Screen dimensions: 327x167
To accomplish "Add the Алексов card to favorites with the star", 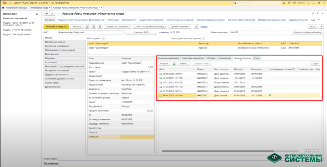I will pyautogui.click(x=59, y=14).
